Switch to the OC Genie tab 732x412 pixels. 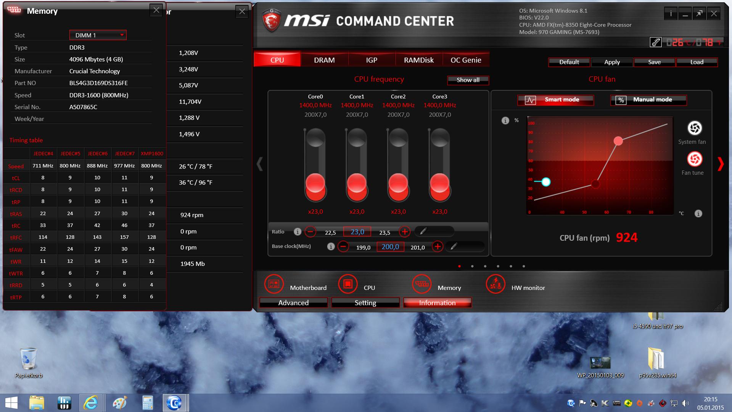pos(466,60)
